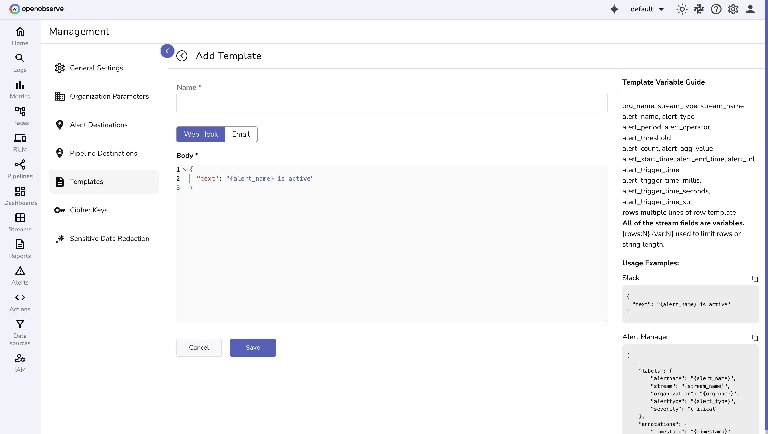Open the default organization dropdown
Image resolution: width=768 pixels, height=434 pixels.
(647, 9)
